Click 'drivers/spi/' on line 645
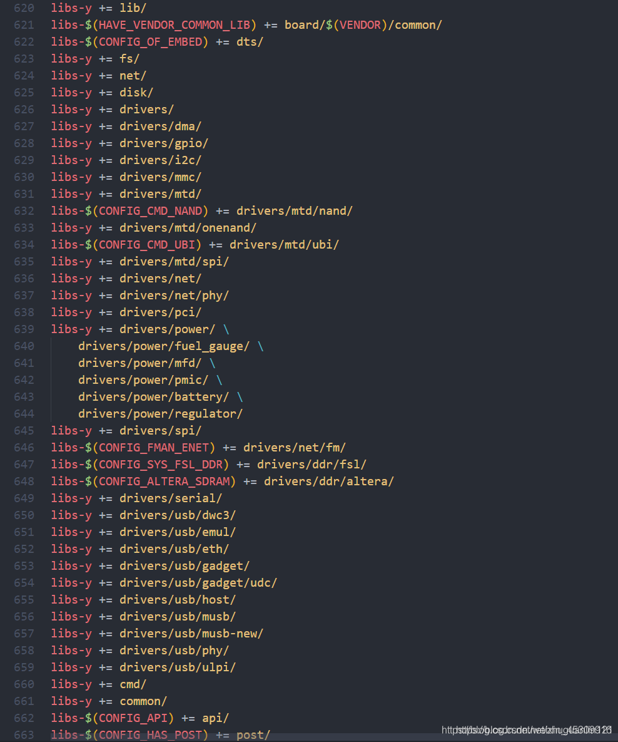Screen dimensions: 618x742 pyautogui.click(x=160, y=431)
